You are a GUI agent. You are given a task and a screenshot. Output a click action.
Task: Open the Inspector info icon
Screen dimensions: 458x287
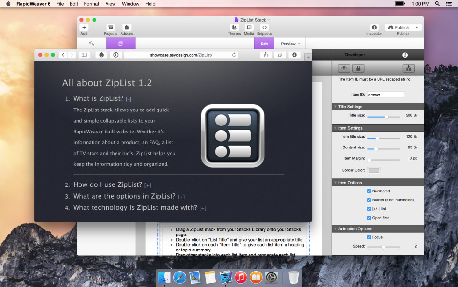[374, 28]
